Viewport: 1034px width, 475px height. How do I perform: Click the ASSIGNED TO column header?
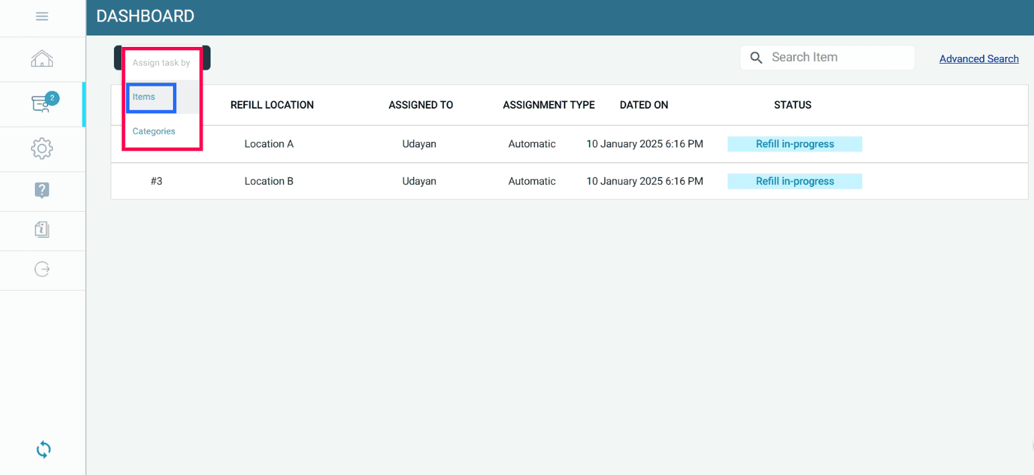[x=420, y=105]
